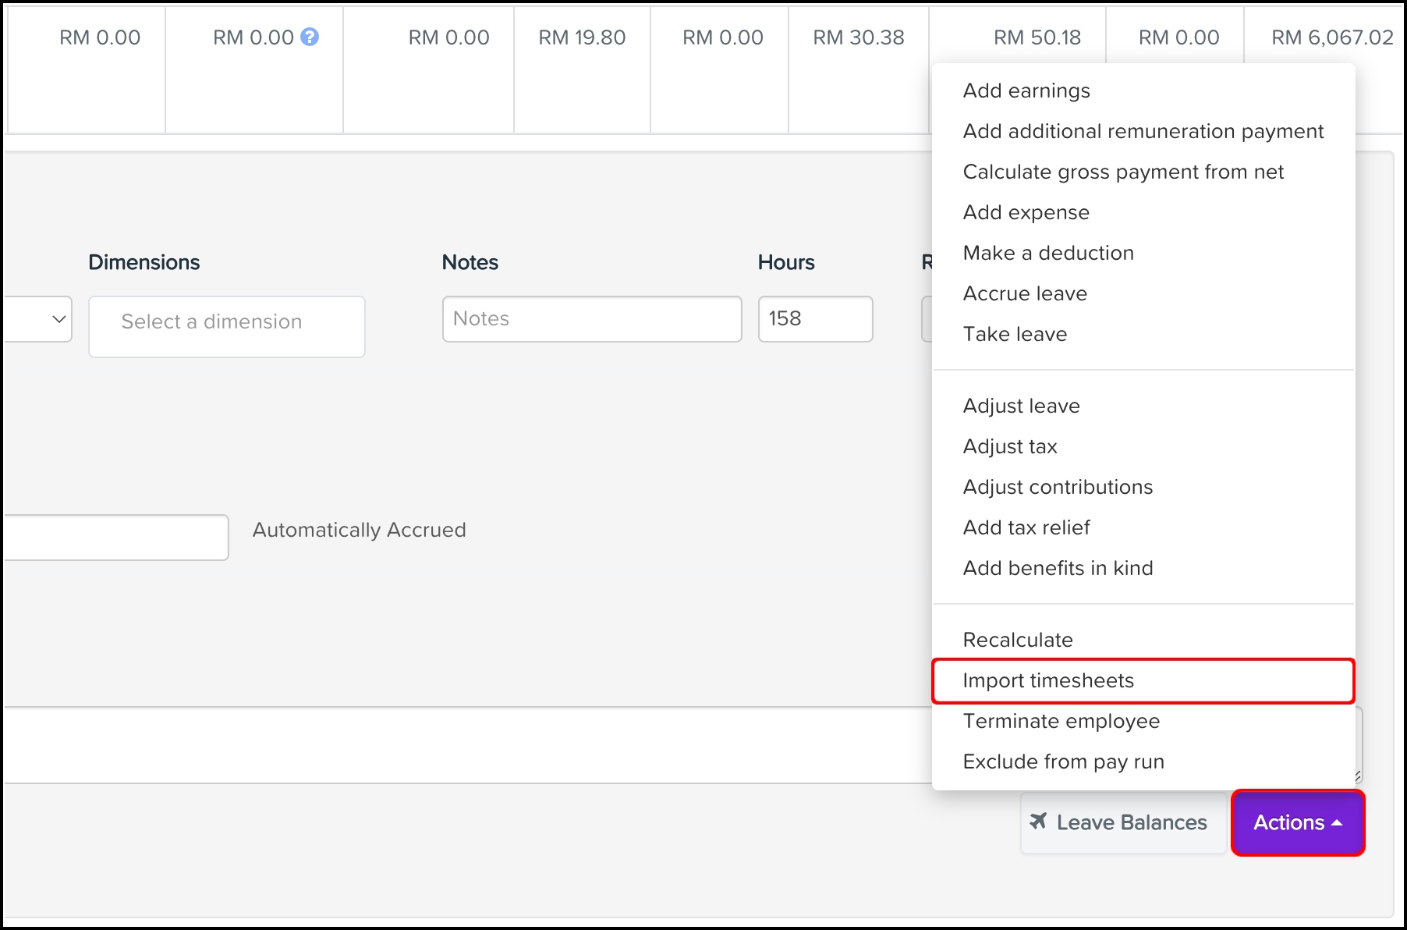Select Make a deduction option

tap(1047, 253)
